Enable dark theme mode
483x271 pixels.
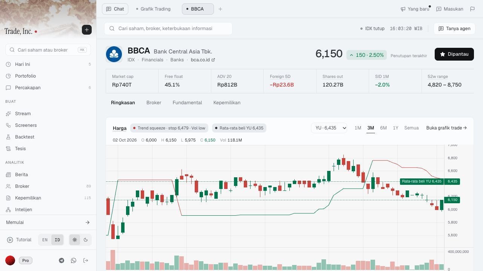coord(86,240)
